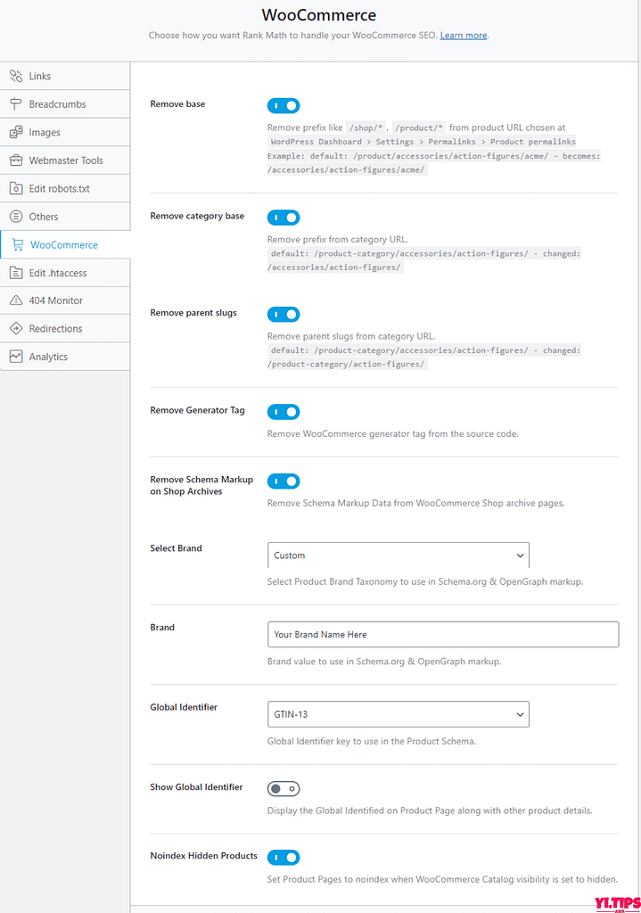Enable the Show Global Identifier toggle
The width and height of the screenshot is (641, 913).
pyautogui.click(x=284, y=788)
